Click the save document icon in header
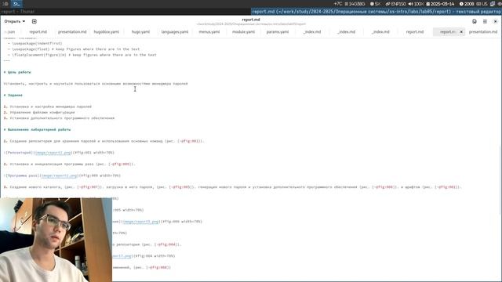The height and width of the screenshot is (282, 502). click(474, 21)
